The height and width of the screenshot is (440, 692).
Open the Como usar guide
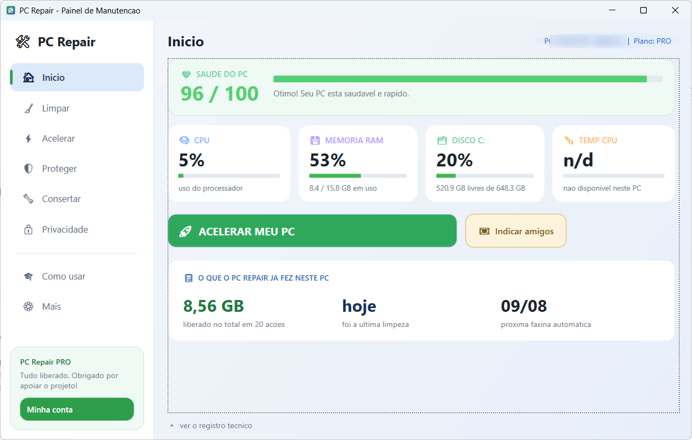tap(77, 276)
